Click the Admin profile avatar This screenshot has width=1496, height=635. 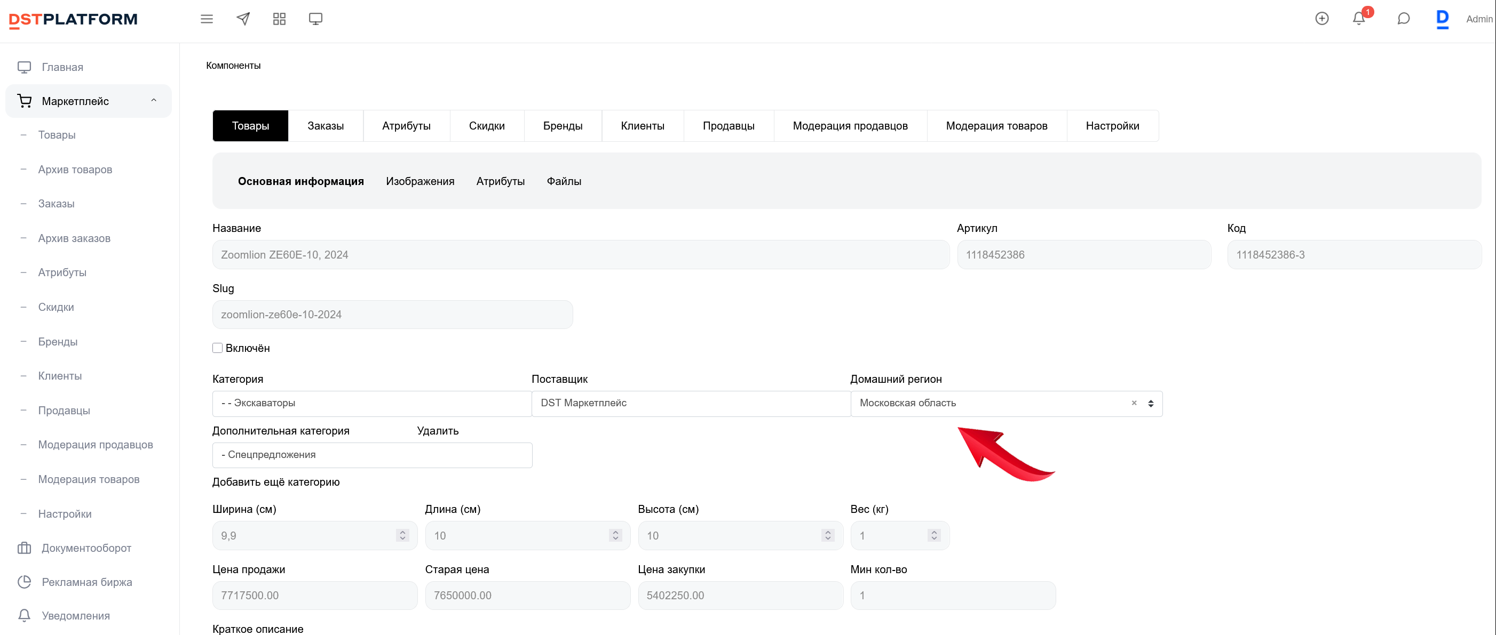click(x=1443, y=19)
